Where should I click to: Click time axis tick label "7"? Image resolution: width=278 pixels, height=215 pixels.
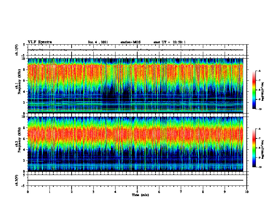181,192
